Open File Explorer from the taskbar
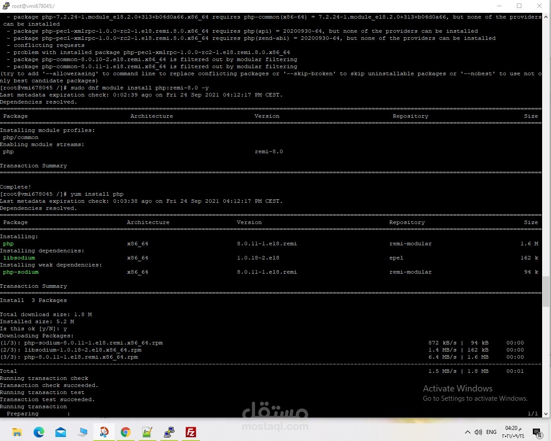551x441 pixels. pyautogui.click(x=17, y=432)
